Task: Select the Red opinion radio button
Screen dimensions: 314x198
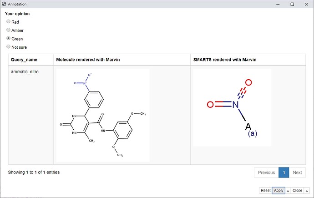Action: click(8, 21)
